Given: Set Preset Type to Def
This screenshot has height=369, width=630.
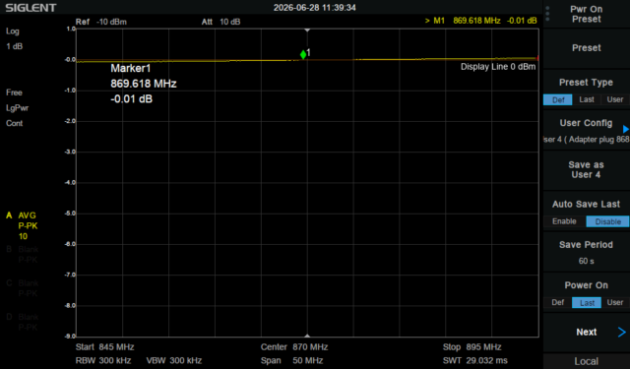Looking at the screenshot, I should pyautogui.click(x=558, y=99).
